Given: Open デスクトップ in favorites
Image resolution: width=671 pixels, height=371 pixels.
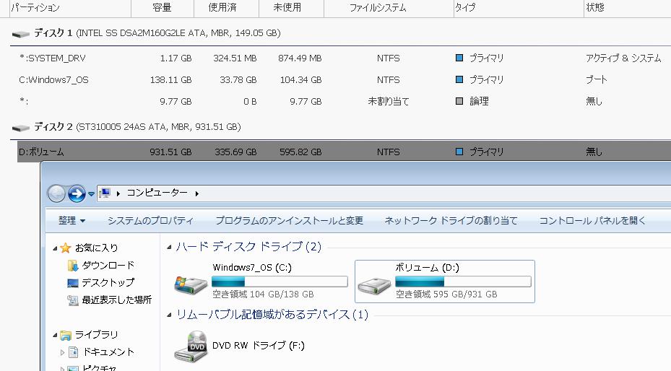Looking at the screenshot, I should click(108, 283).
